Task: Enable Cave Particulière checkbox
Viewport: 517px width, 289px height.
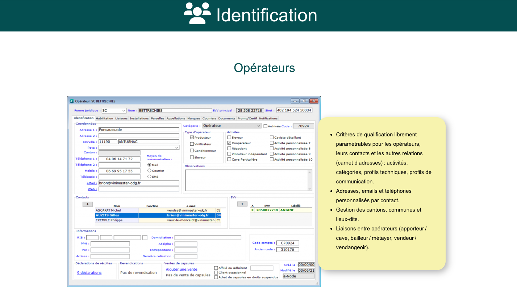Action: point(229,159)
